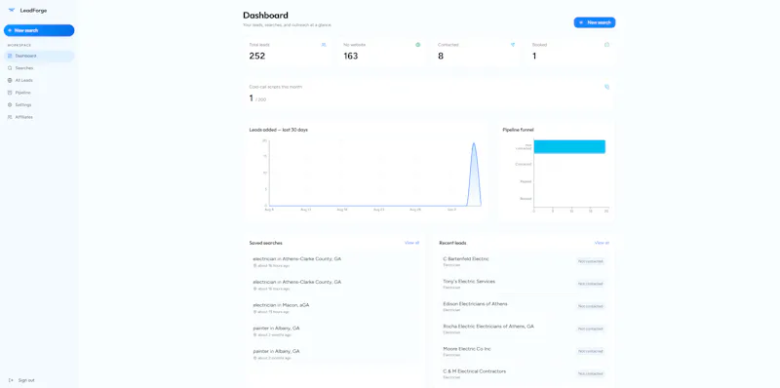Open Settings via its gear icon
Screen dimensions: 780x388
pos(10,105)
